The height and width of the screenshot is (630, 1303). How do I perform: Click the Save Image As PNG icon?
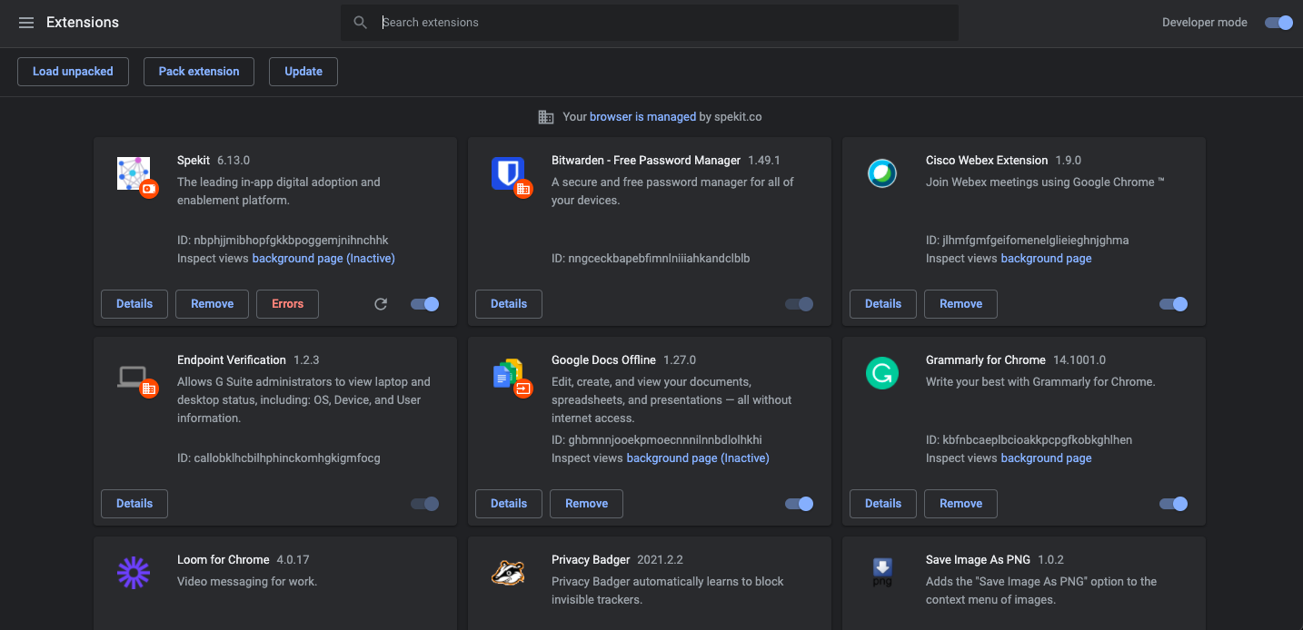pos(882,573)
